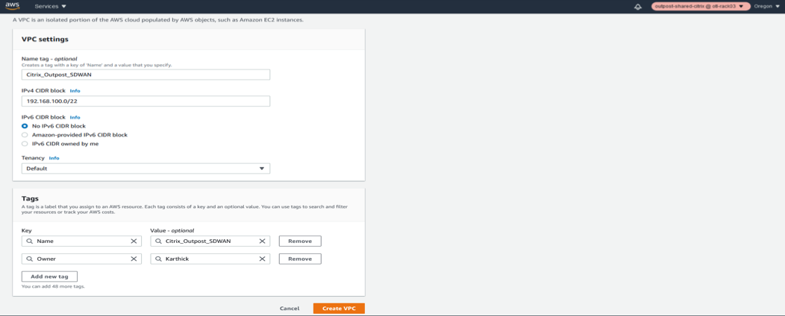The image size is (785, 316).
Task: Click search icon in Karthick value field
Action: point(159,259)
